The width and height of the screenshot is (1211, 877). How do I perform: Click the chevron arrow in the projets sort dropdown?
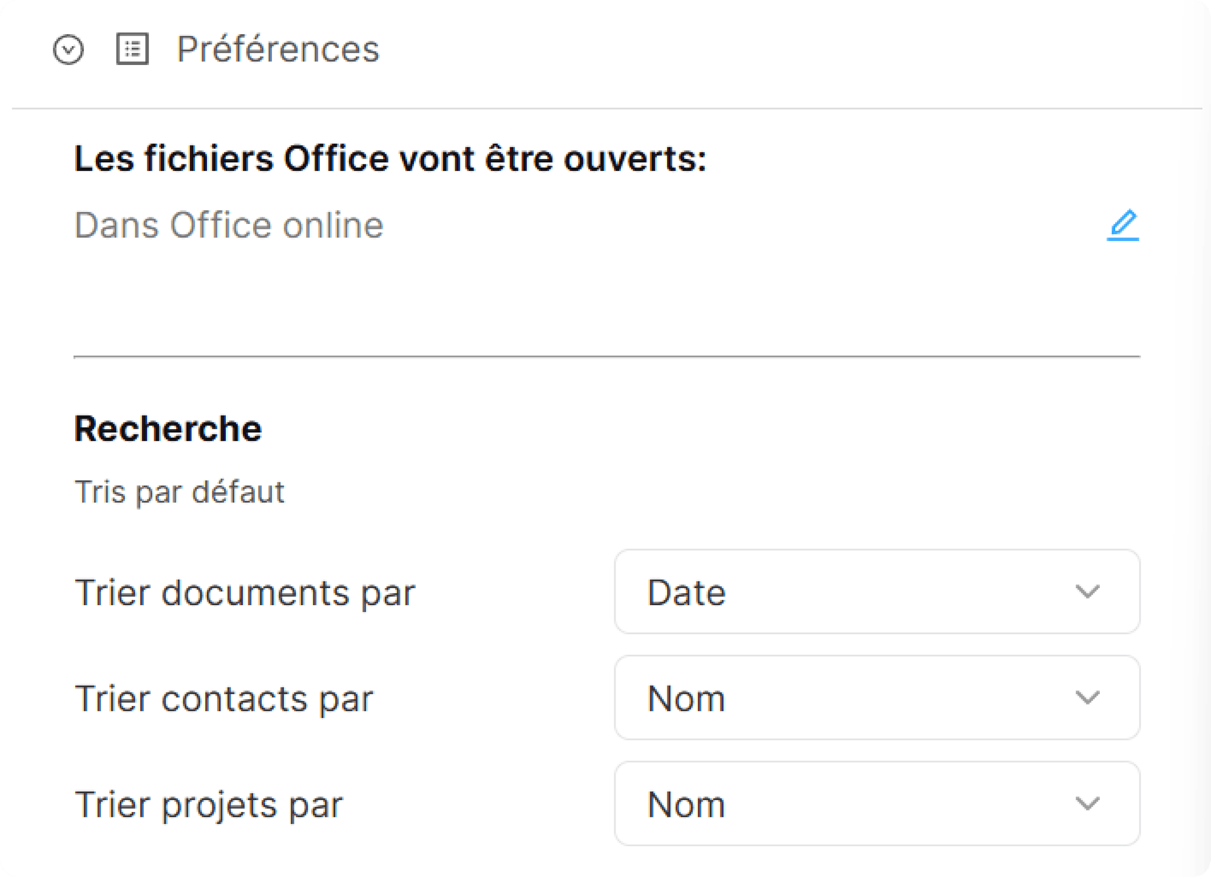point(1087,804)
